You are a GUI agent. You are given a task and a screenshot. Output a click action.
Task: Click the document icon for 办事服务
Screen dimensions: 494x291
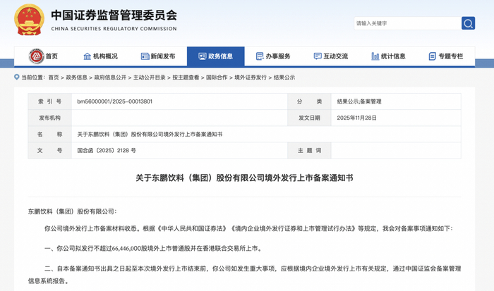[x=260, y=56]
